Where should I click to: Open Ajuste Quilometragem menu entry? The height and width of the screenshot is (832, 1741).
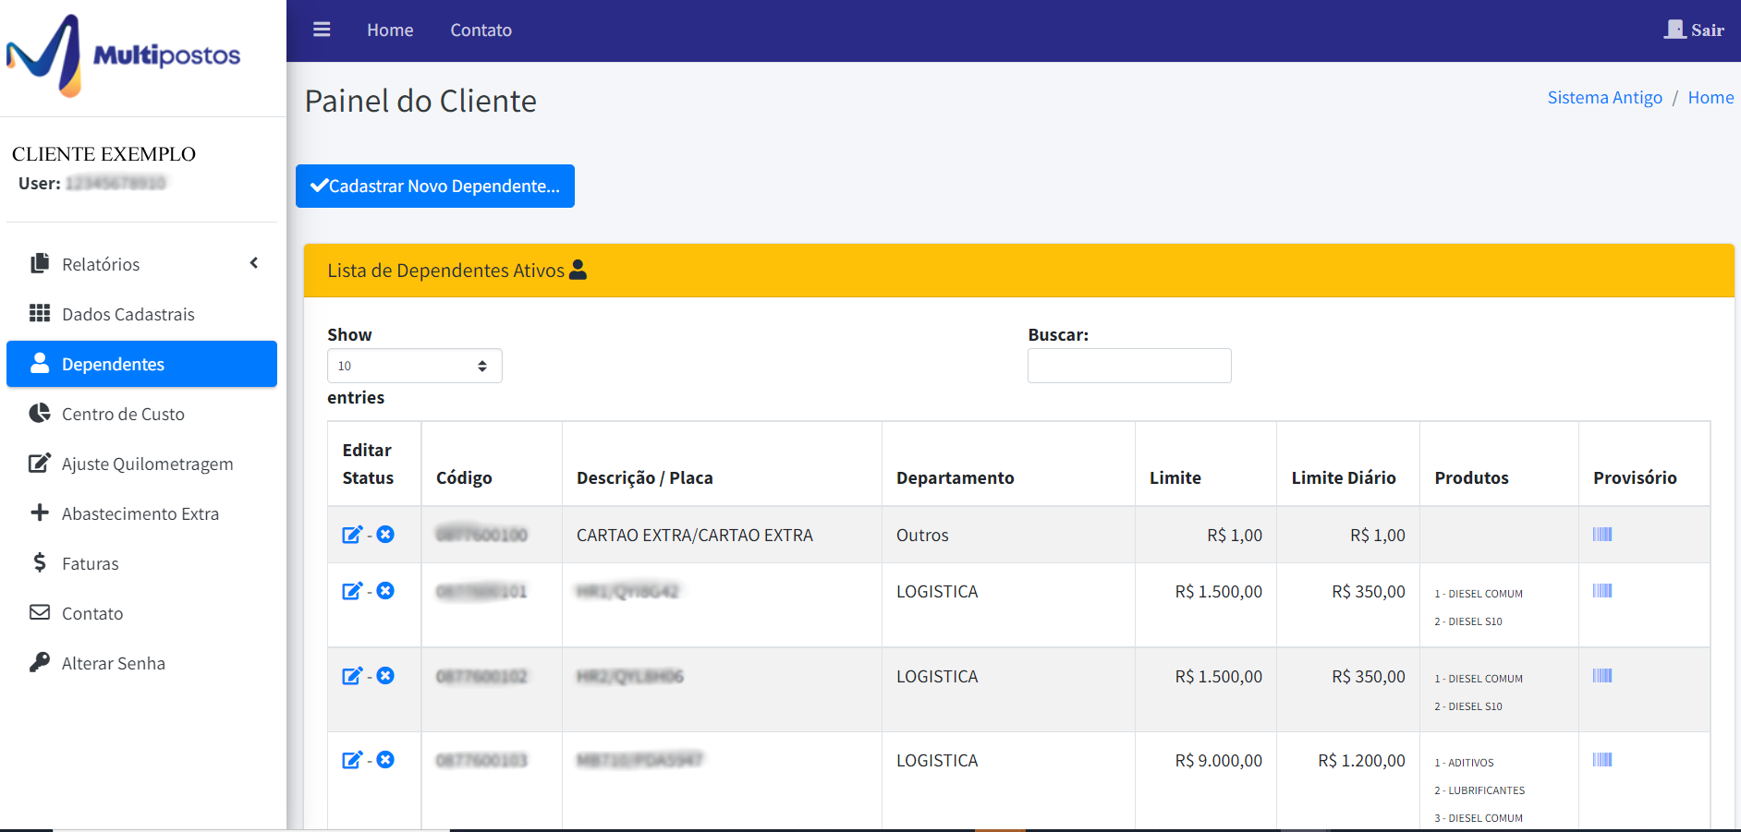141,464
